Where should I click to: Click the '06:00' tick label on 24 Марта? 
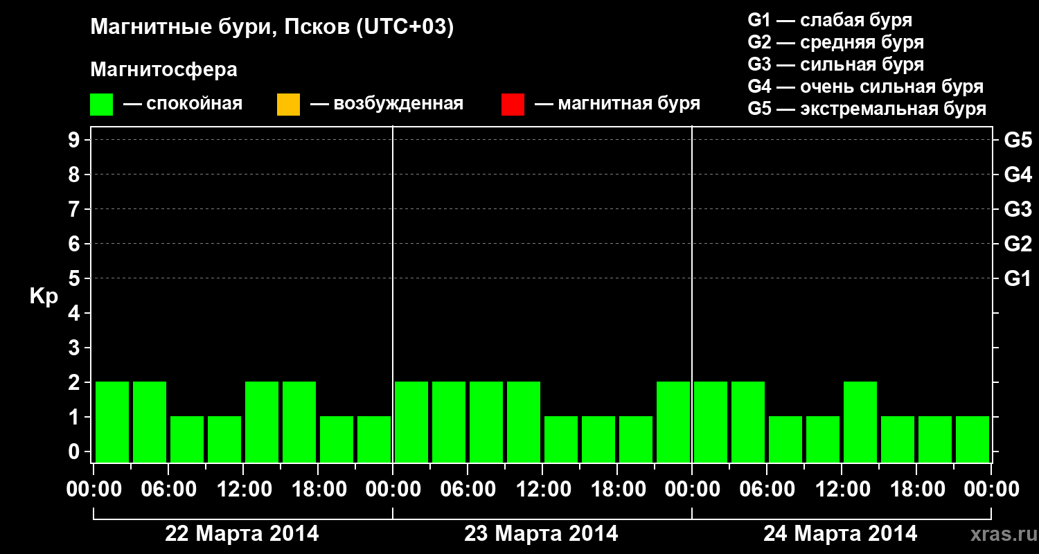point(767,490)
